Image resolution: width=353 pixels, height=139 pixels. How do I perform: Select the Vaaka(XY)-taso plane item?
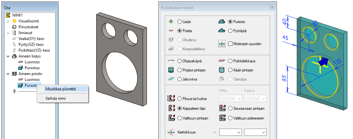(x=31, y=39)
